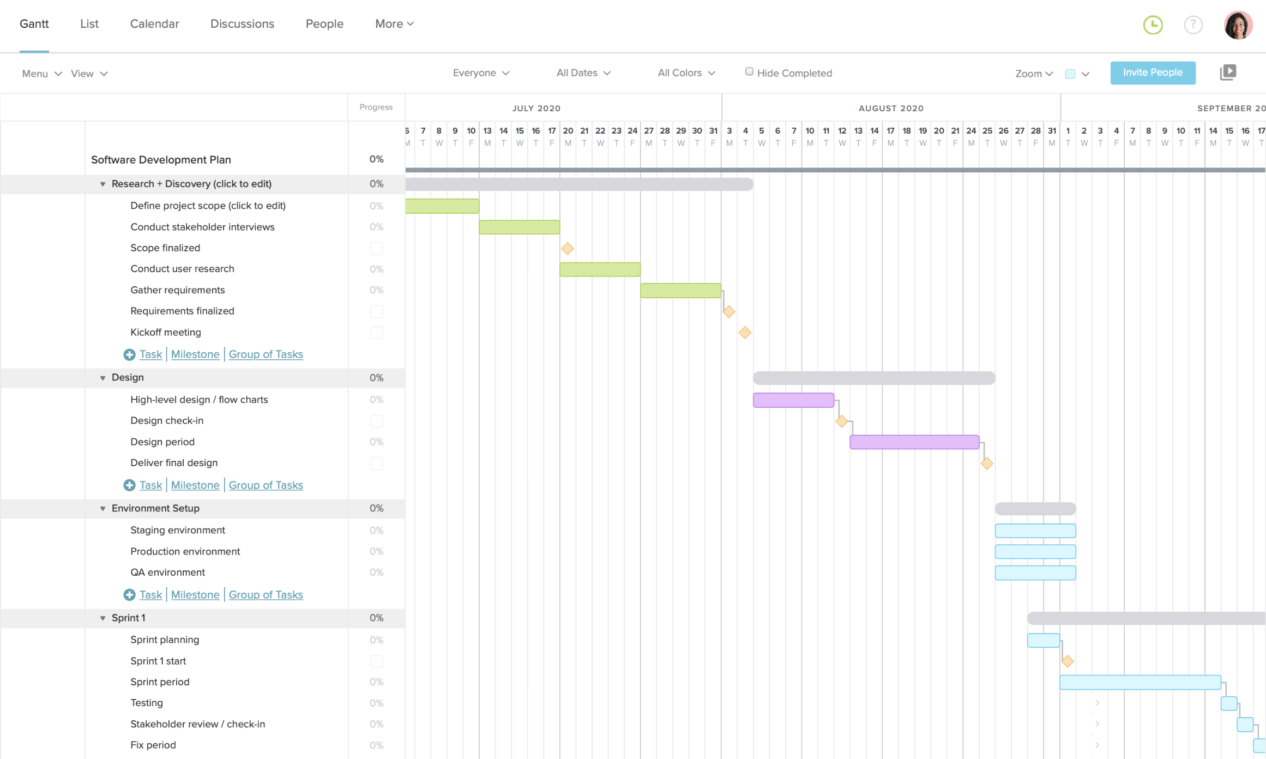Collapse the Research + Discovery section
This screenshot has height=759, width=1266.
[102, 183]
